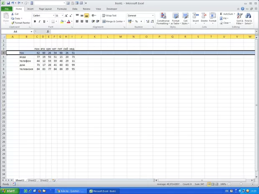This screenshot has width=259, height=194.
Task: Click the Cut scissors icon
Action: click(13, 14)
